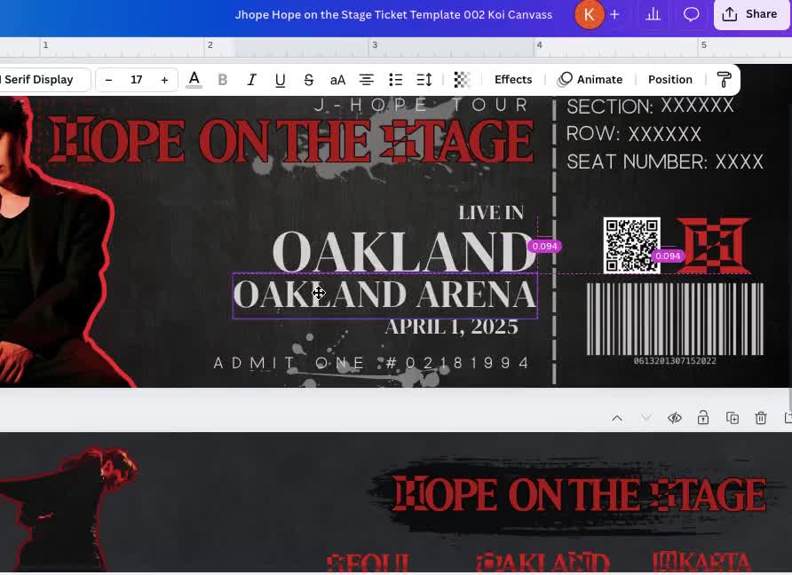
Task: Select the SEAT NUMBER: XXXX text
Action: [665, 162]
